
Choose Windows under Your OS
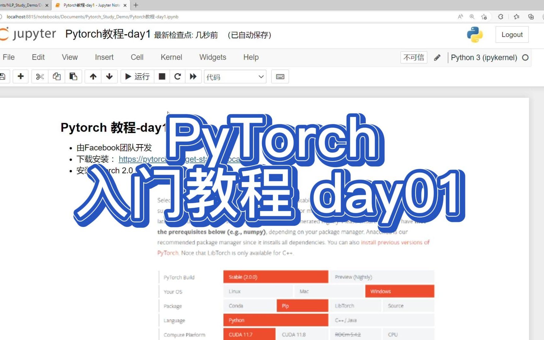coord(400,292)
